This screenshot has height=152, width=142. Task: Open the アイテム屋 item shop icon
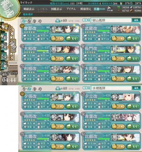tap(110, 9)
